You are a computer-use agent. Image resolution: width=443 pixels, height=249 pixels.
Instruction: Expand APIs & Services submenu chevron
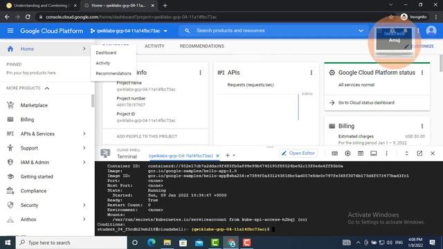[84, 133]
